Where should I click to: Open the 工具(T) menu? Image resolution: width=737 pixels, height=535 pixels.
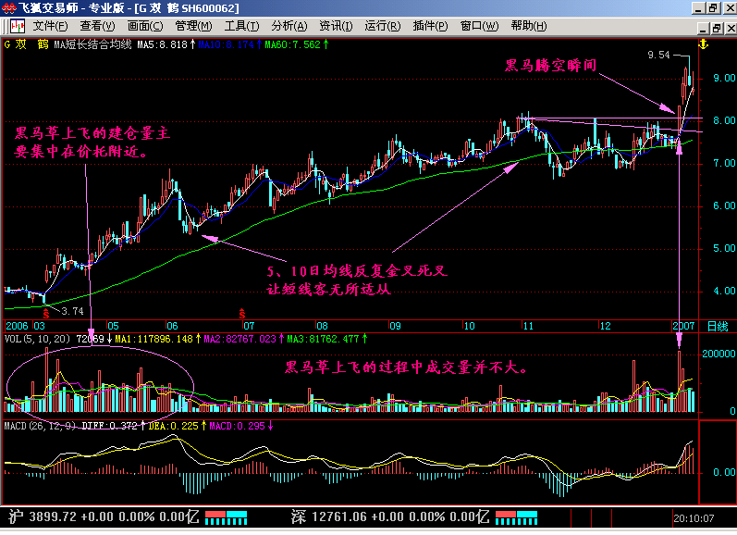[241, 25]
